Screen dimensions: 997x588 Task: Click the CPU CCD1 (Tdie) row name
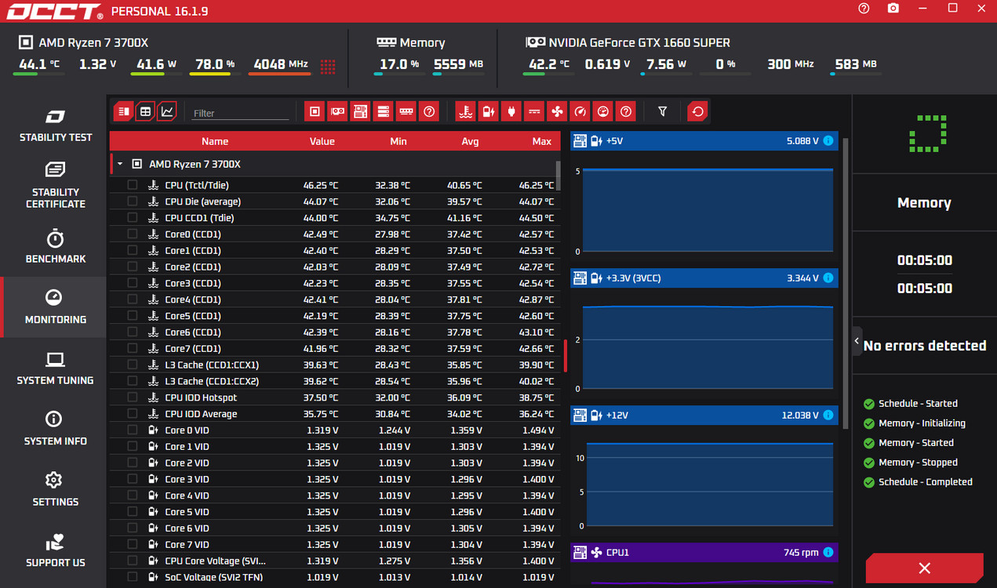tap(199, 218)
